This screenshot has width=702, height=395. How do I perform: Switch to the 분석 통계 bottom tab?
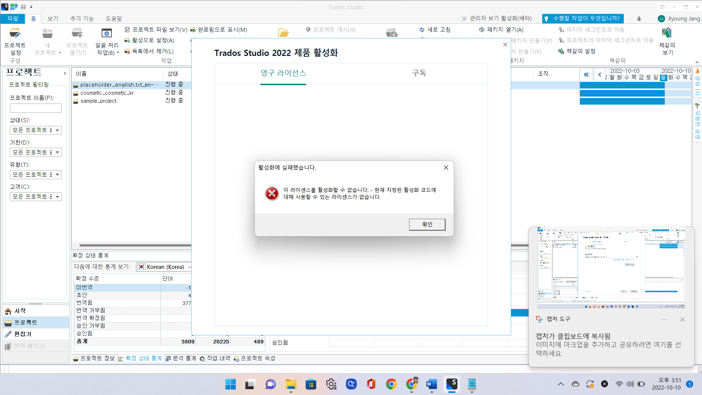click(181, 358)
